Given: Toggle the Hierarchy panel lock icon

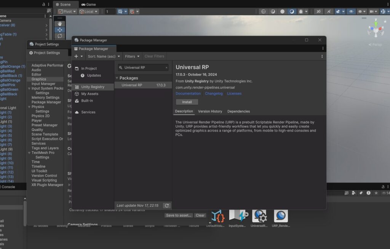Looking at the screenshot, I should [44, 4].
